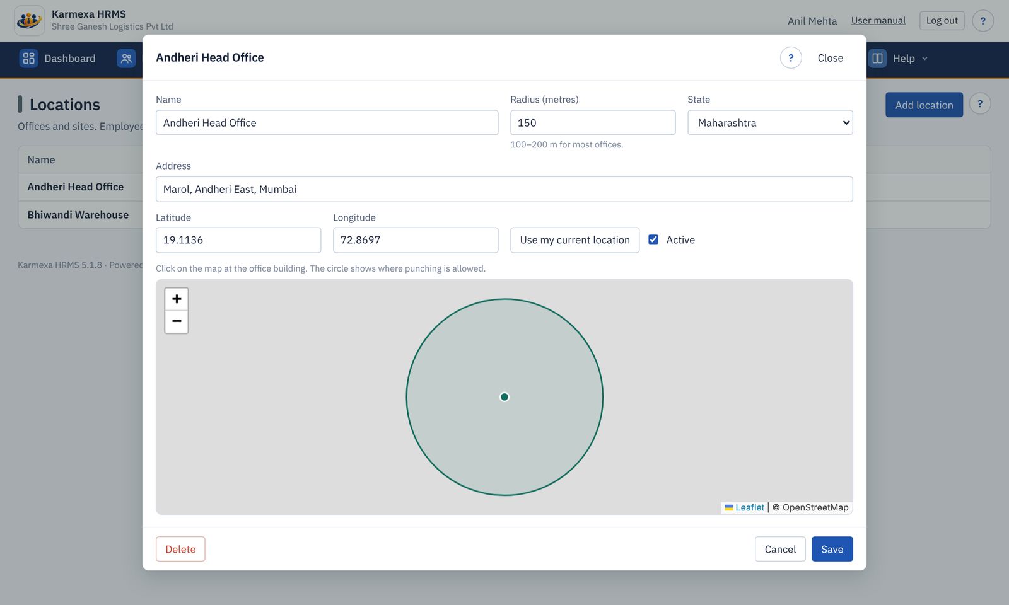This screenshot has width=1009, height=605.
Task: Zoom in on the map
Action: point(177,299)
